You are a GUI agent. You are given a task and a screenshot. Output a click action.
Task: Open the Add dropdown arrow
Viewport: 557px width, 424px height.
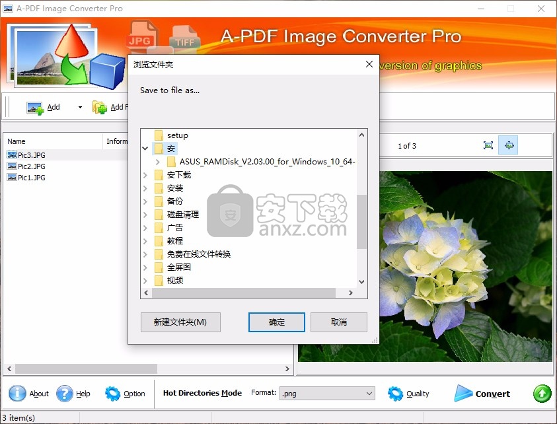click(x=81, y=107)
